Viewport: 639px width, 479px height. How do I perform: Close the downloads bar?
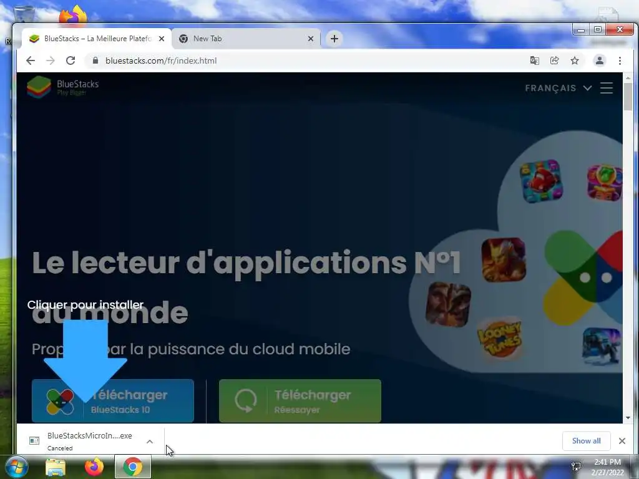pos(622,441)
